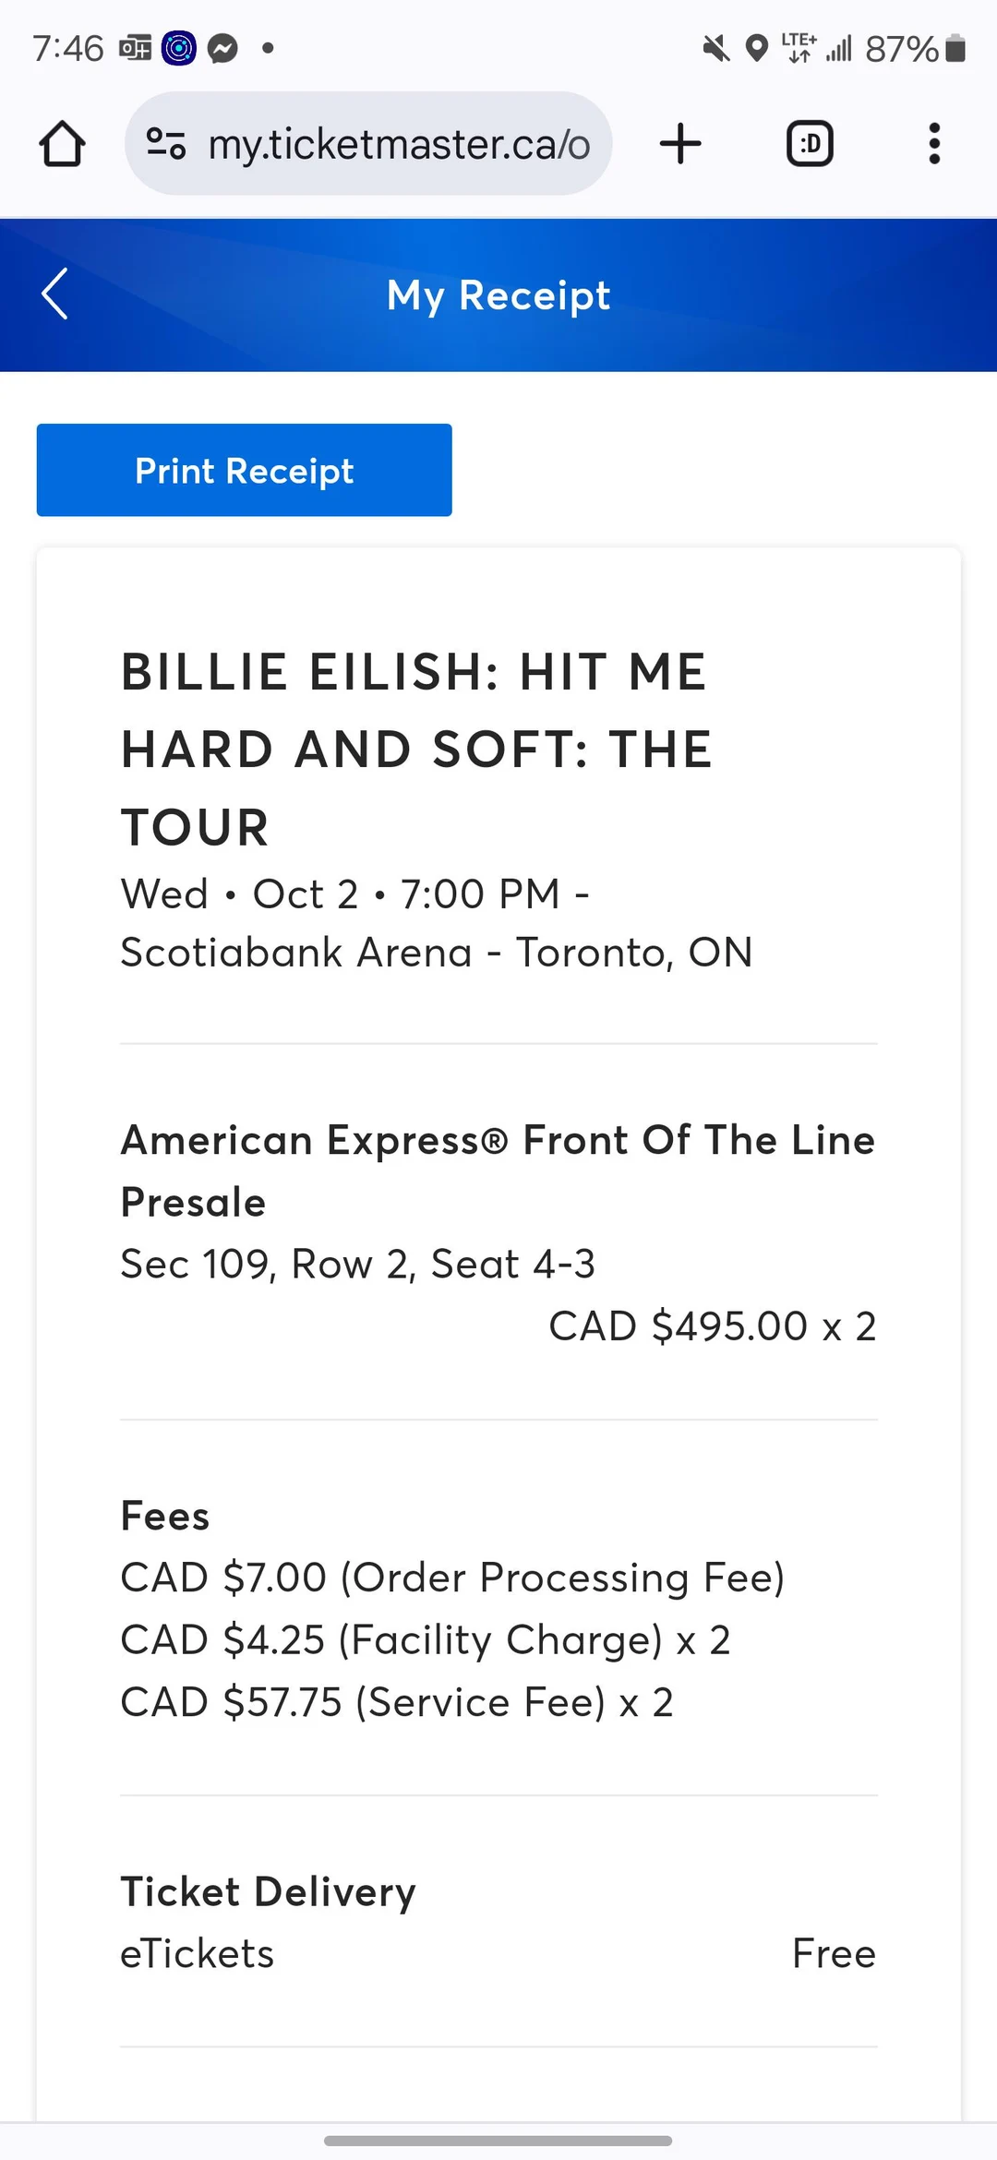
Task: Tap the CAD $495.00 x 2 price line
Action: pyautogui.click(x=713, y=1326)
